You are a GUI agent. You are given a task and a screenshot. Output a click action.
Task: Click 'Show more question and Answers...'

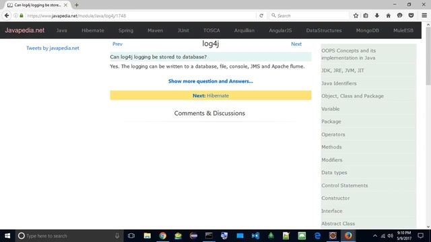coord(211,81)
